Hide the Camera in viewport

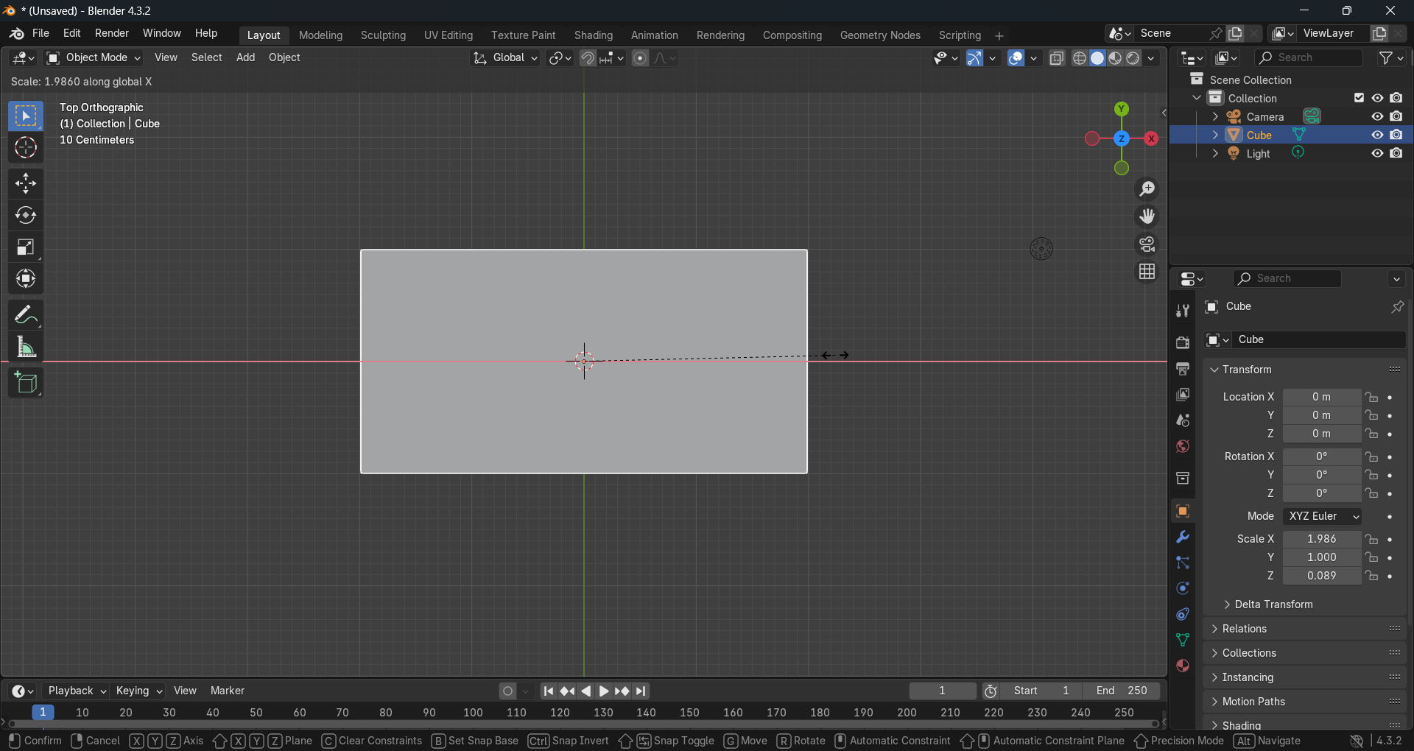coord(1377,116)
